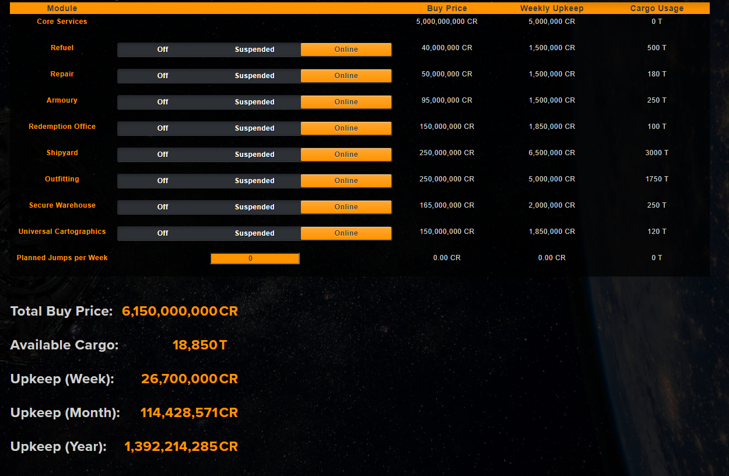Set Refuel module to Off

coord(163,50)
